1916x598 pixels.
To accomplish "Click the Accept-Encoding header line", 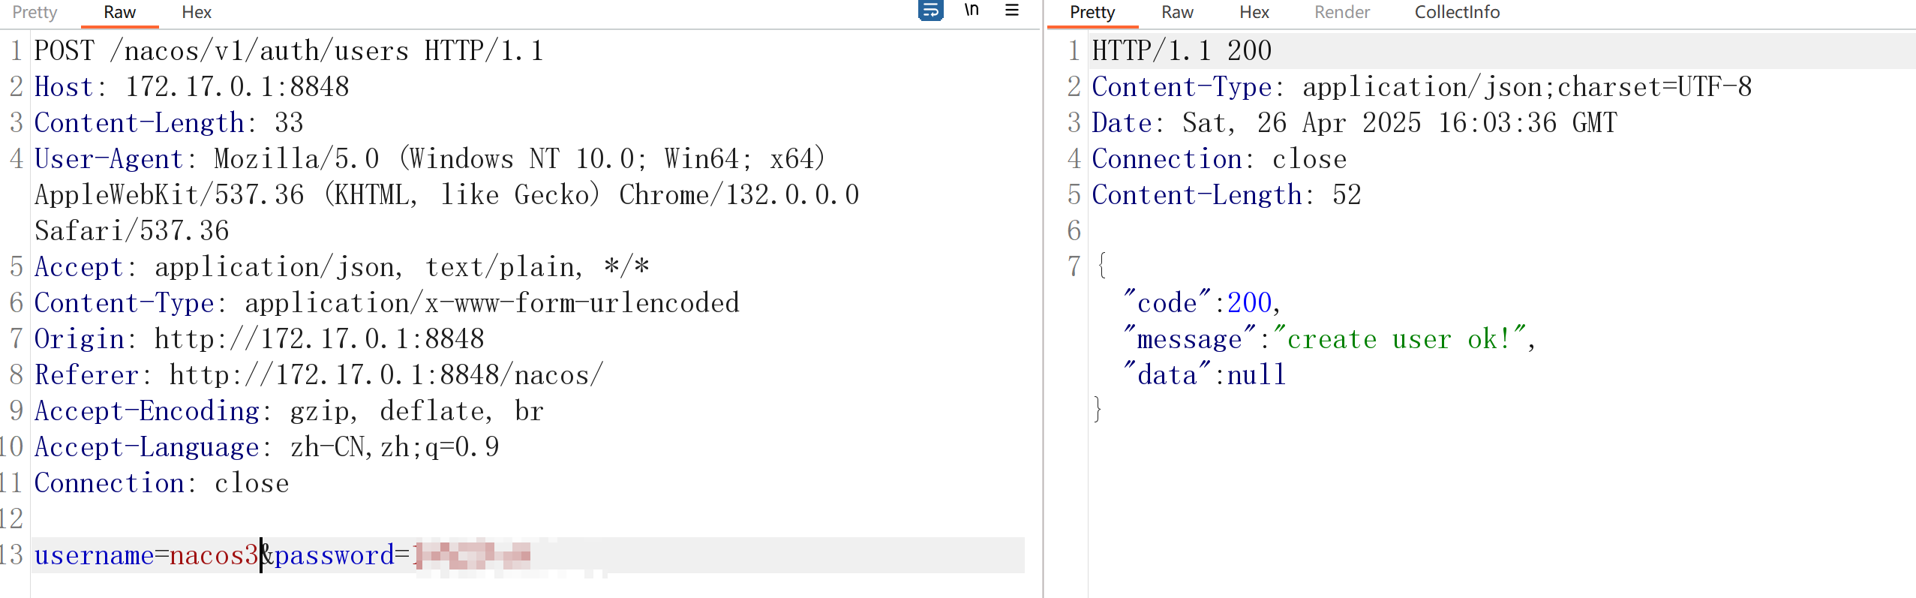I will click(x=289, y=411).
